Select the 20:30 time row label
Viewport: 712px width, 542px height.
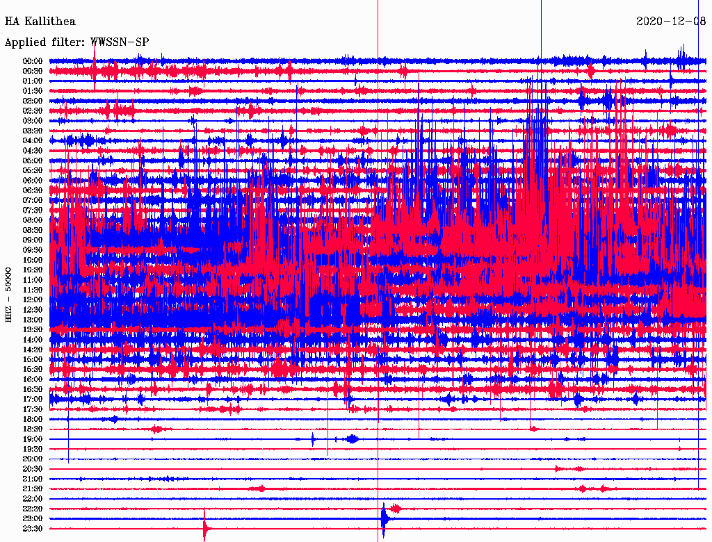[x=33, y=469]
